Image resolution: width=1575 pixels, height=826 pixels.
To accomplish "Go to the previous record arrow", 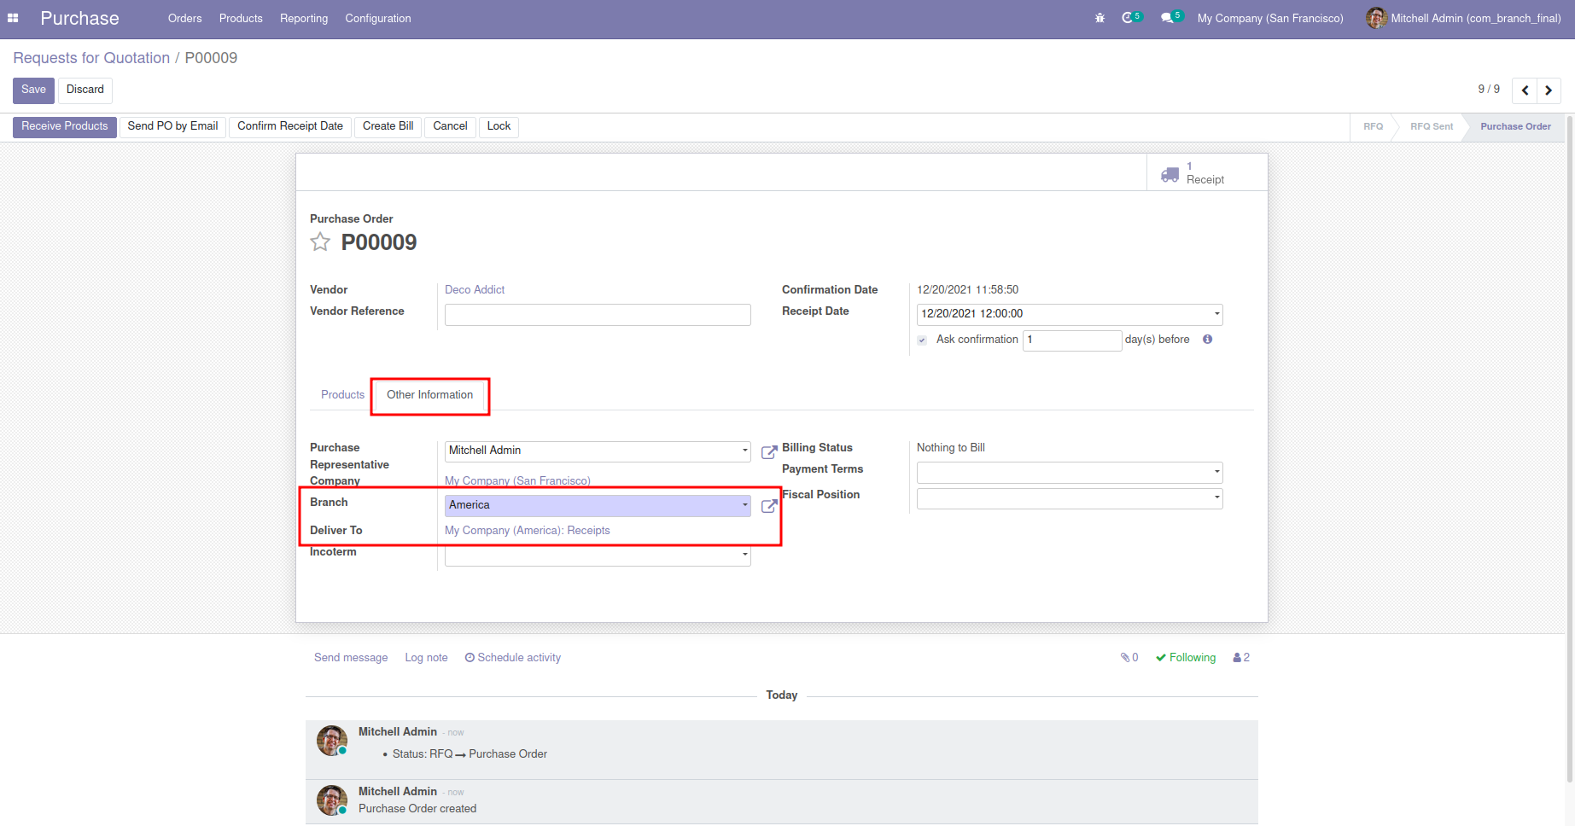I will point(1525,90).
